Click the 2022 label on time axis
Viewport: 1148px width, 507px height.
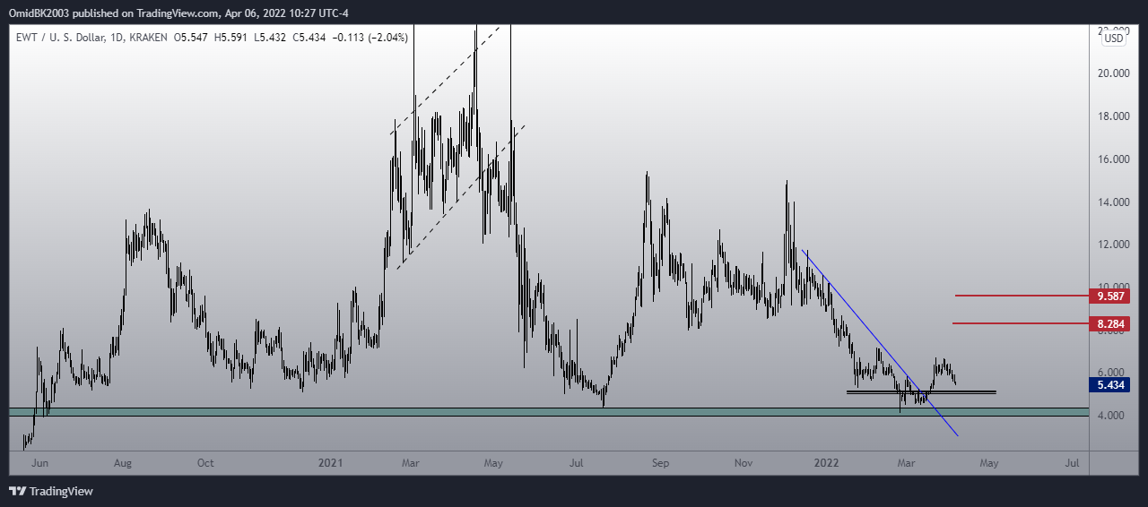coord(825,463)
